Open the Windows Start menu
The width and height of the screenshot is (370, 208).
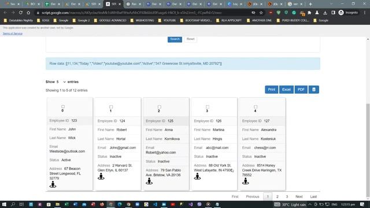[x=4, y=204]
